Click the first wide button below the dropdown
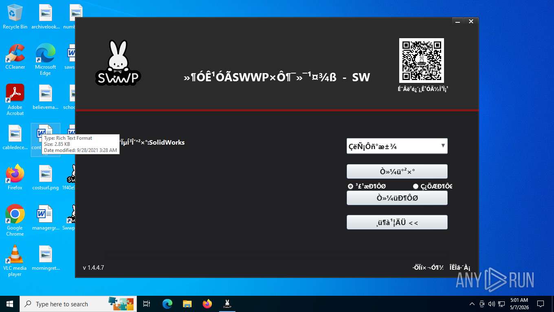Image resolution: width=554 pixels, height=312 pixels. pyautogui.click(x=397, y=171)
